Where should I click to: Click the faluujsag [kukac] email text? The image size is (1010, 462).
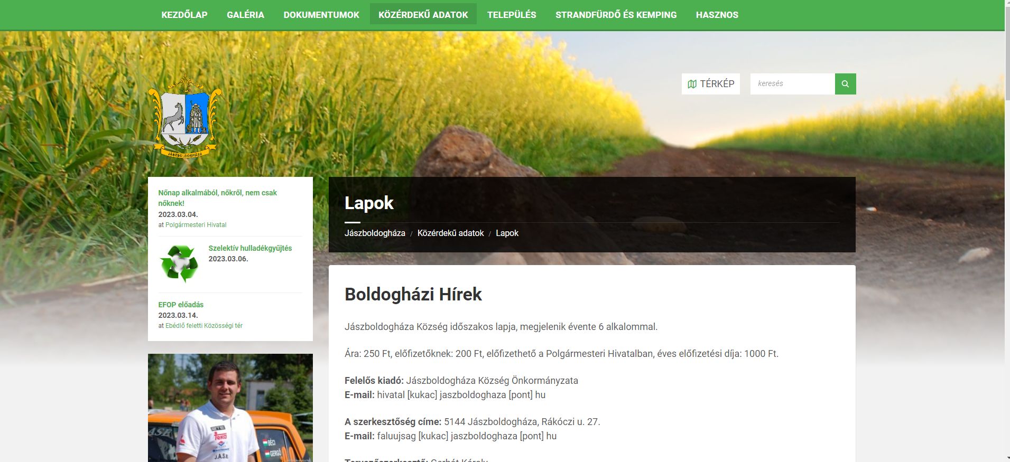click(x=467, y=436)
